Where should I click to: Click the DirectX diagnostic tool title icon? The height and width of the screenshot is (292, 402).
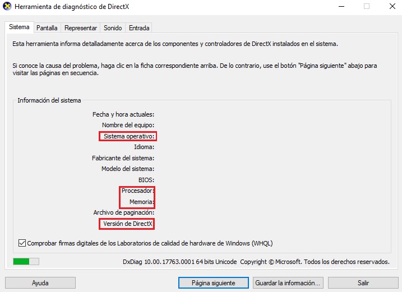(7, 6)
